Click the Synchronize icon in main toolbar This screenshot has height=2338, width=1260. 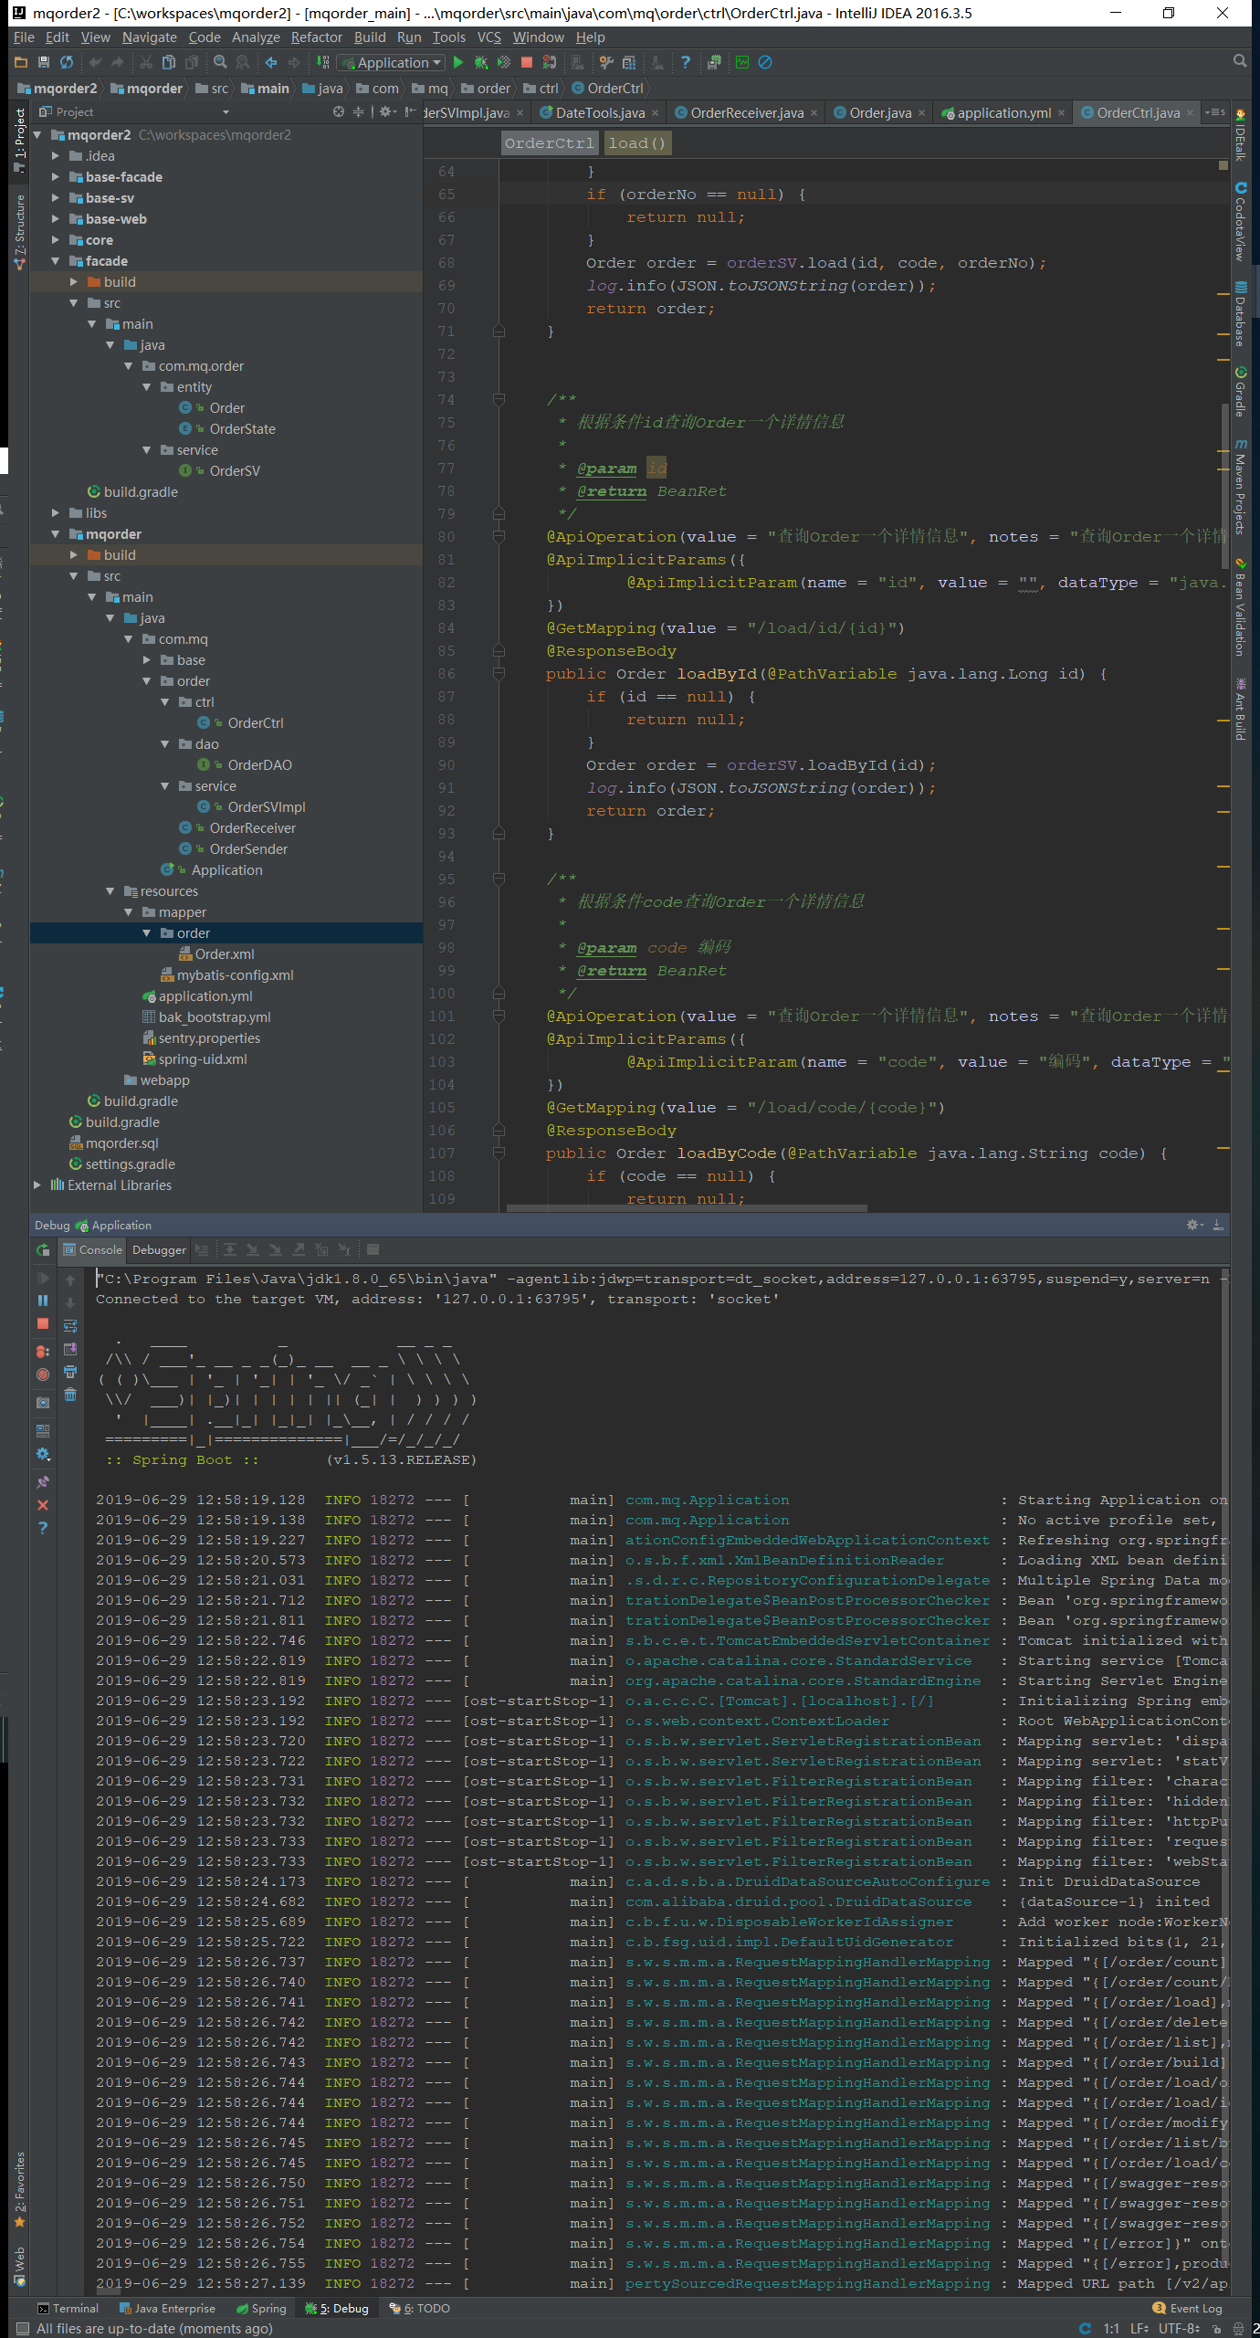[67, 62]
